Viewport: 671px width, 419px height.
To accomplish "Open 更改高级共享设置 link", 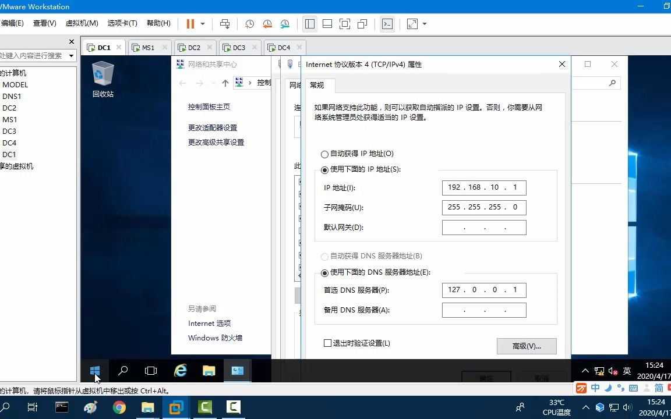I will point(216,143).
